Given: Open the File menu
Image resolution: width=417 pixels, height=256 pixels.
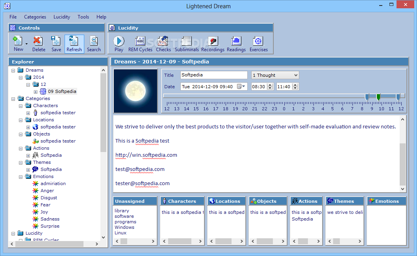Looking at the screenshot, I should pos(13,17).
